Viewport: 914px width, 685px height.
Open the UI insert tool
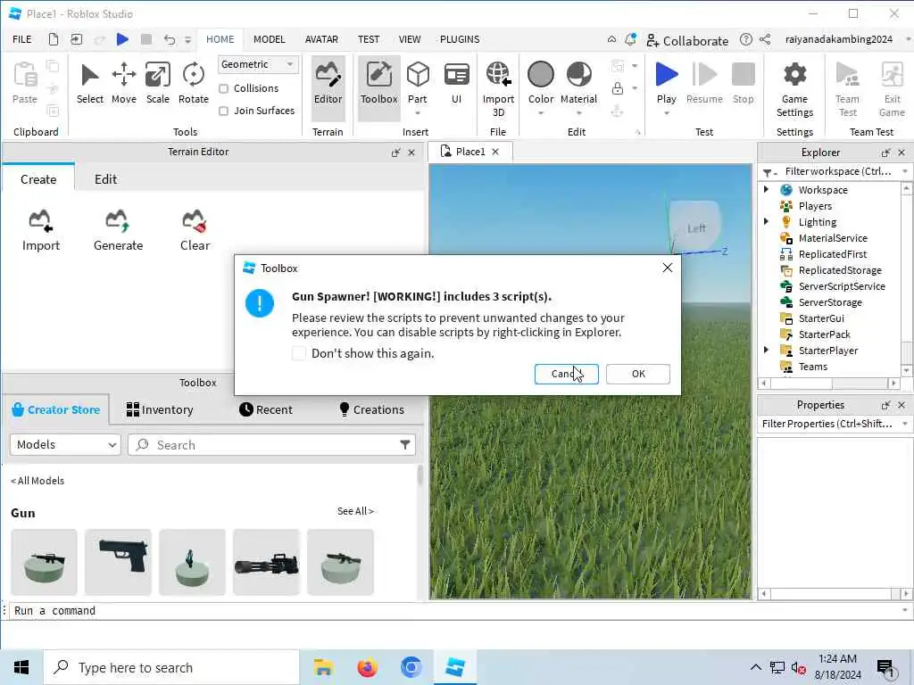pos(456,84)
